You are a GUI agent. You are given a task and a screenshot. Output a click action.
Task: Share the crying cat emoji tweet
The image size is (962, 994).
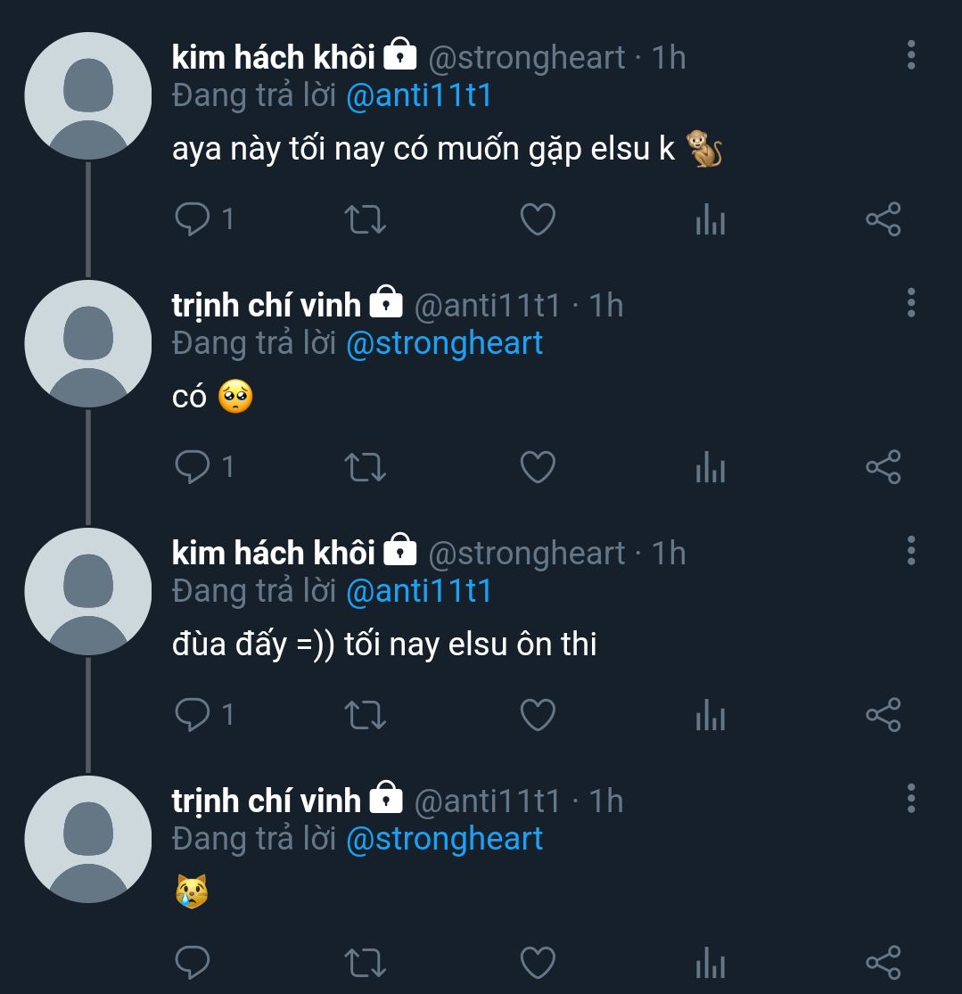(884, 963)
